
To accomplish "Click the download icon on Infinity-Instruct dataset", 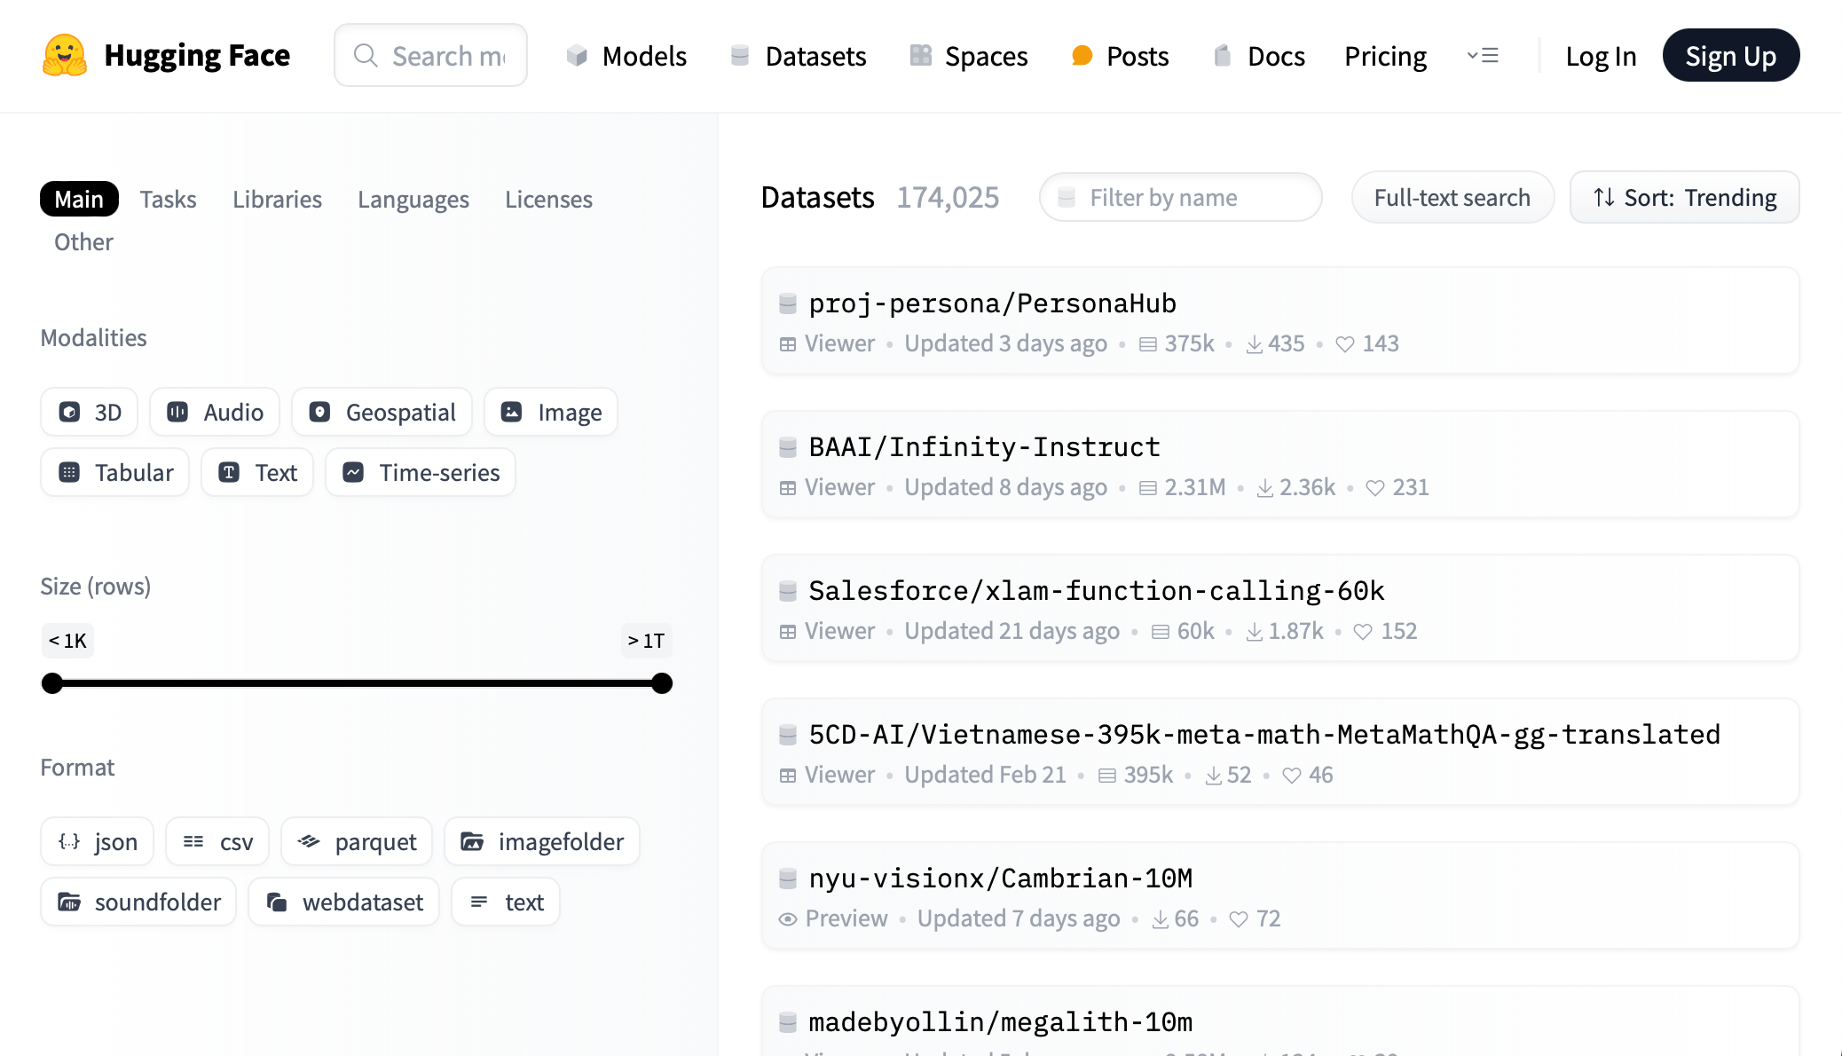I will [x=1265, y=488].
